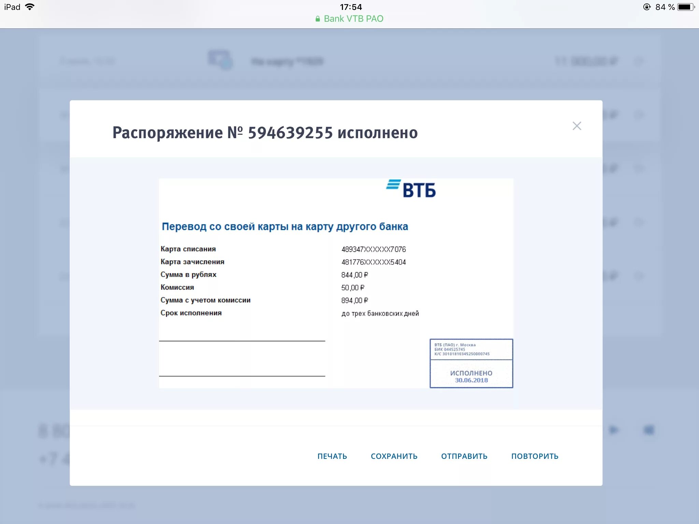Tap the iPad label in status bar
Viewport: 699px width, 524px height.
tap(12, 7)
